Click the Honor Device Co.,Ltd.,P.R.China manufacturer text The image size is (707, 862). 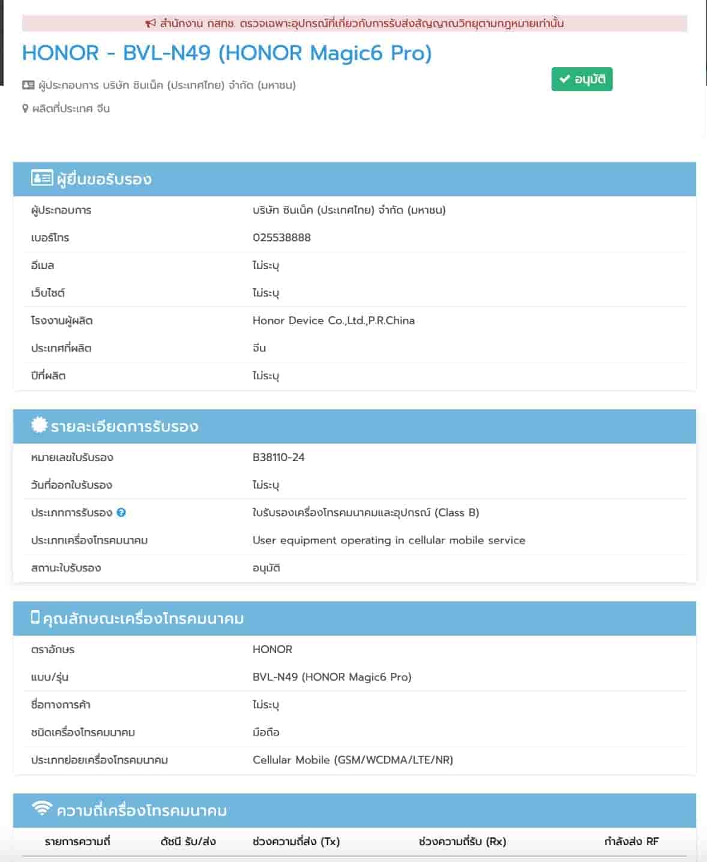tap(333, 321)
